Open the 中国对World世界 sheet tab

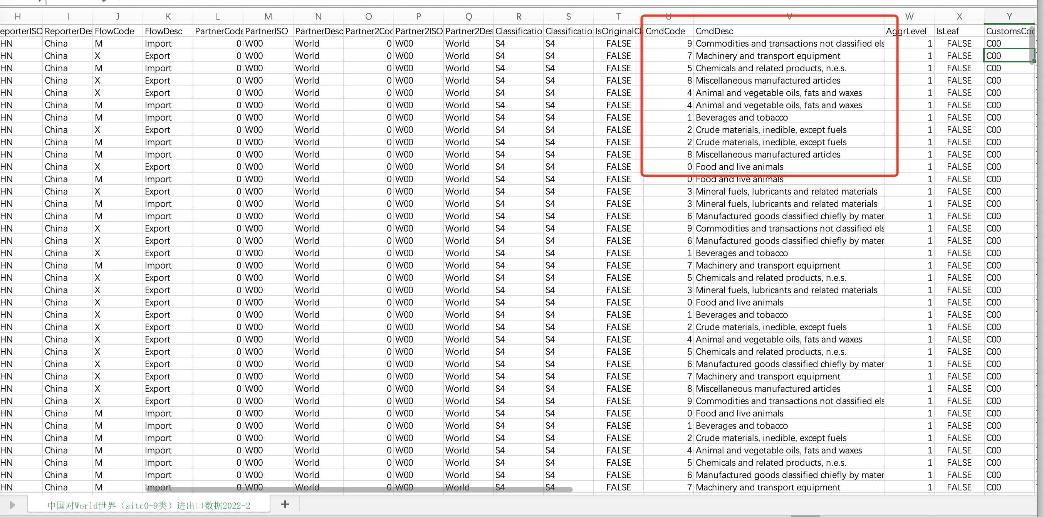click(148, 505)
